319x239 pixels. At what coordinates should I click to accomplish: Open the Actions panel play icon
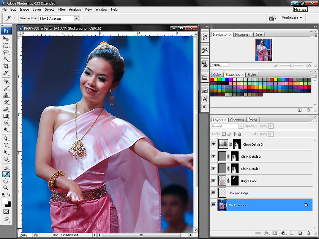tap(205, 91)
